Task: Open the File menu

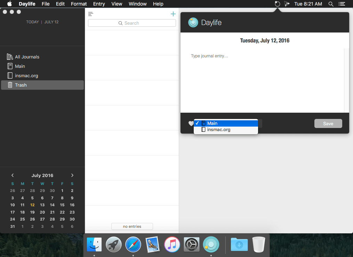Action: tap(46, 4)
